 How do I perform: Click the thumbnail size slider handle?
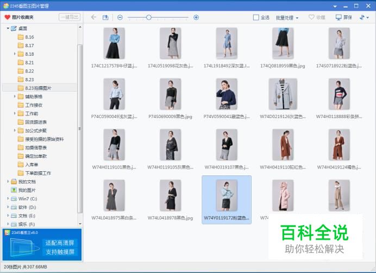[x=149, y=17]
